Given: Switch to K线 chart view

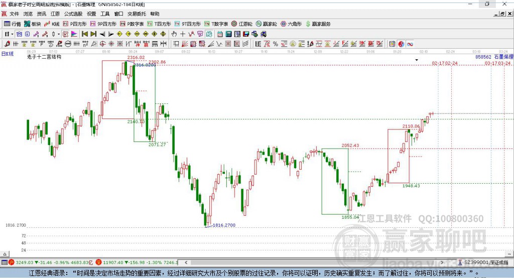Looking at the screenshot, I should pos(52,24).
